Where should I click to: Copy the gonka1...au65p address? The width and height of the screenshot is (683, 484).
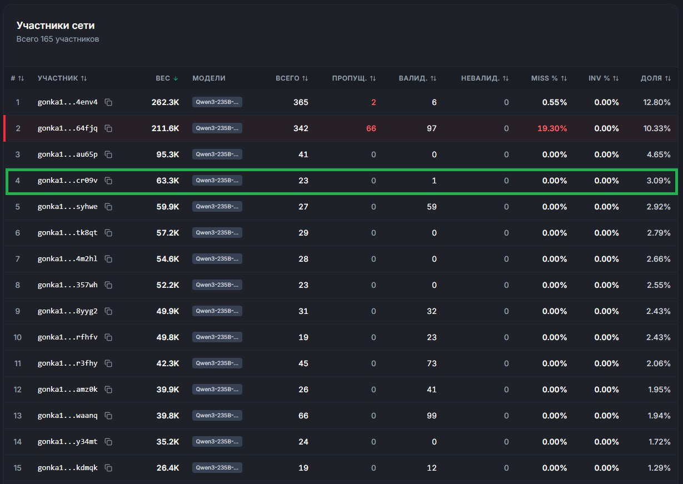click(x=108, y=154)
